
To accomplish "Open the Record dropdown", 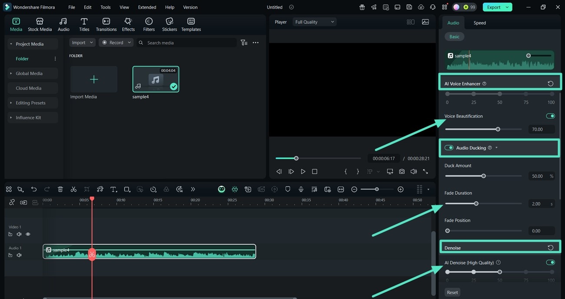I will pos(116,43).
